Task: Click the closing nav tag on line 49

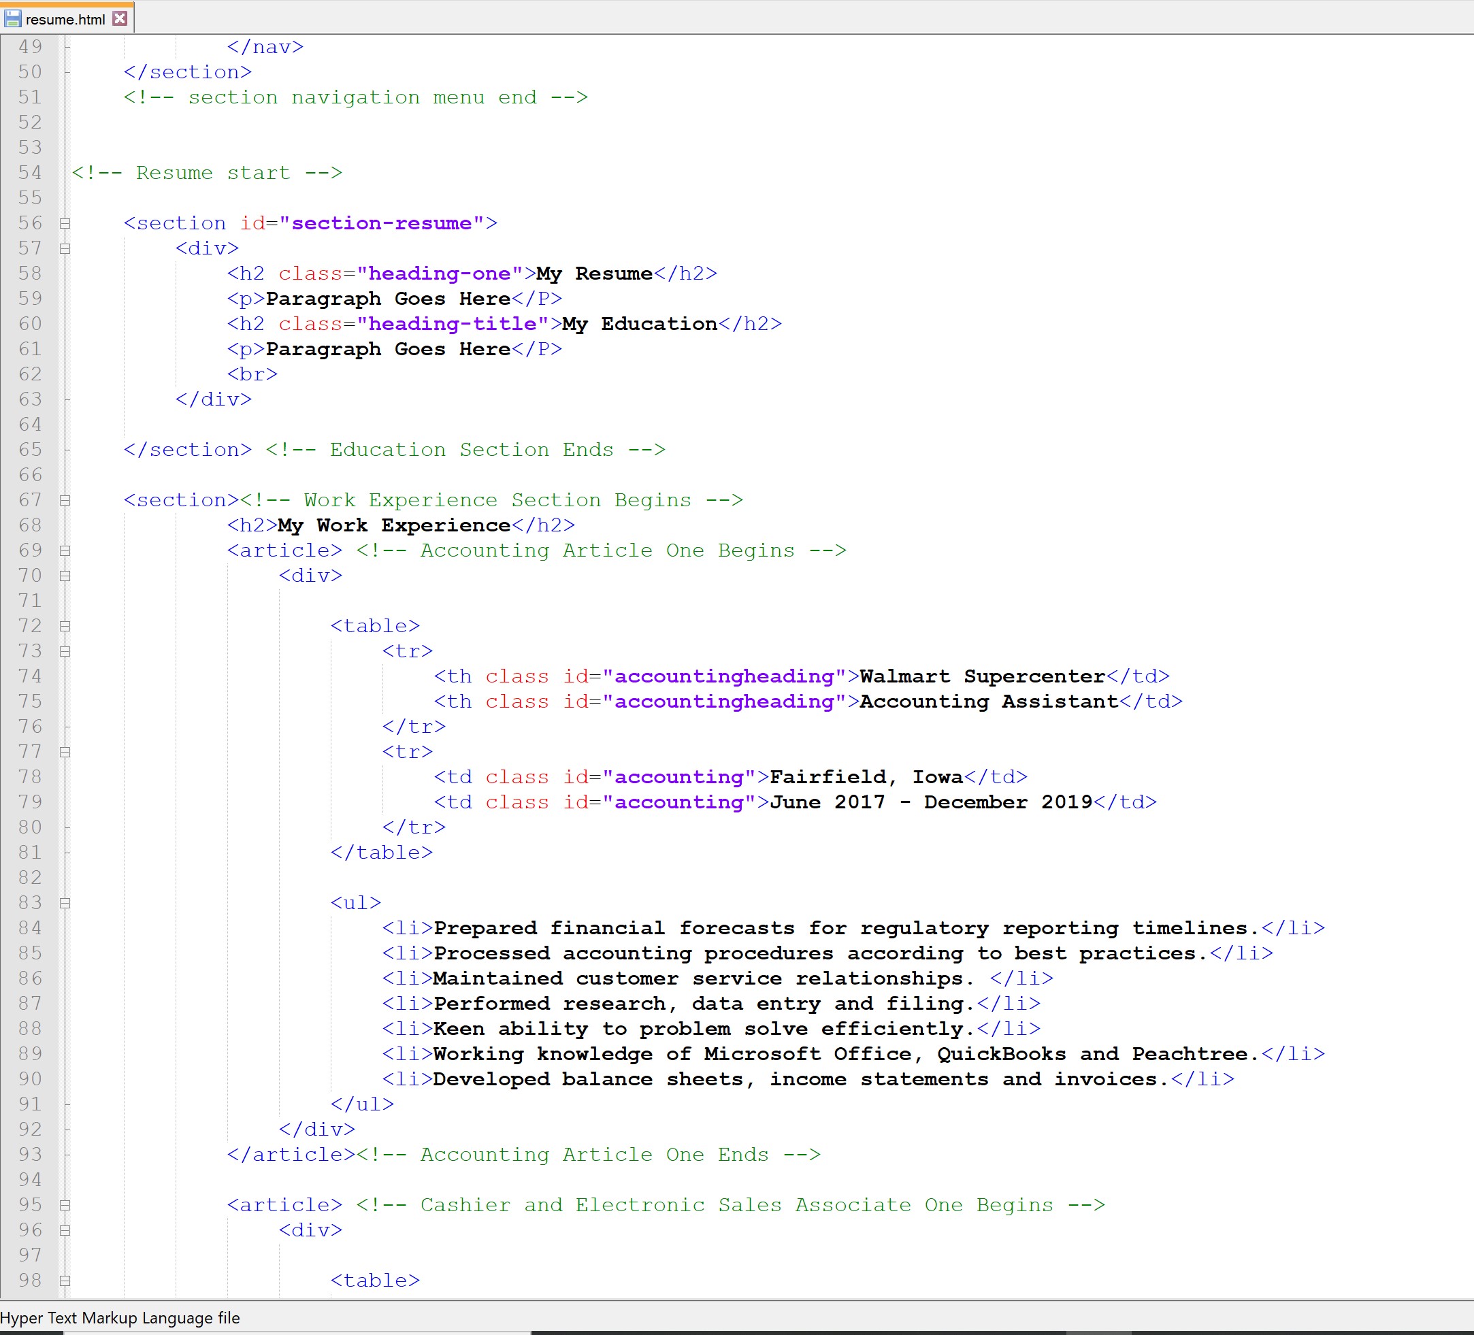Action: tap(265, 47)
